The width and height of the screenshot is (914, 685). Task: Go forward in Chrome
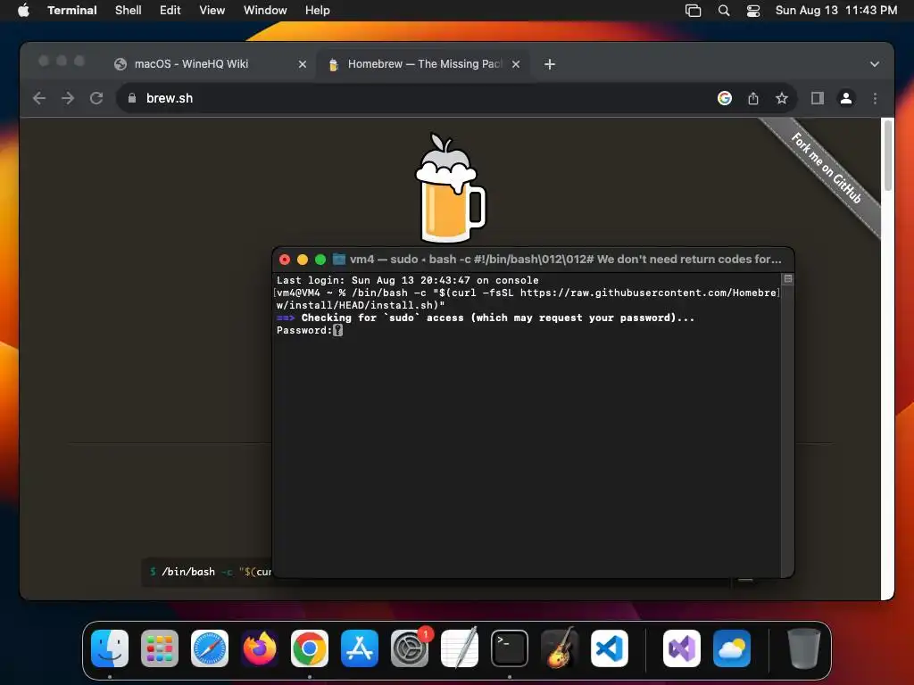68,98
